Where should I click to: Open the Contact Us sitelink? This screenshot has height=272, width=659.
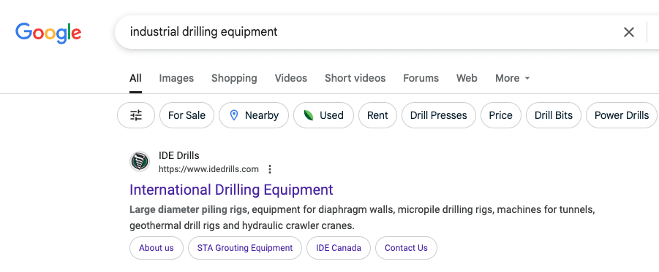[406, 248]
